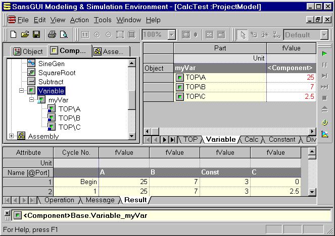Switch to the Calc sheet tab
335x236 pixels.
(251, 140)
